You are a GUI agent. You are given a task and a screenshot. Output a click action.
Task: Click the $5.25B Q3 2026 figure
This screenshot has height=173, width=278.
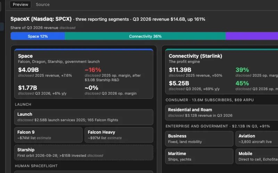coord(179,83)
